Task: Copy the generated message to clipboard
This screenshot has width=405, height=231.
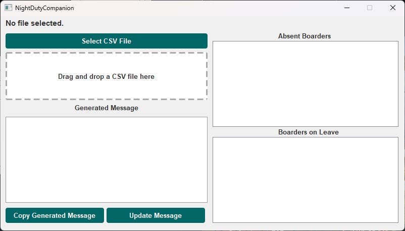Action: pyautogui.click(x=55, y=215)
